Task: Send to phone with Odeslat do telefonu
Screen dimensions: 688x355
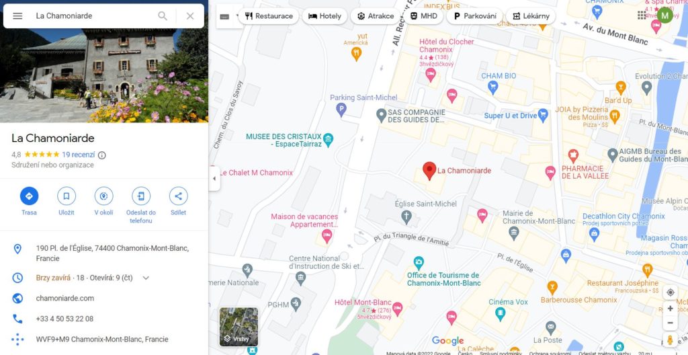Action: (141, 196)
